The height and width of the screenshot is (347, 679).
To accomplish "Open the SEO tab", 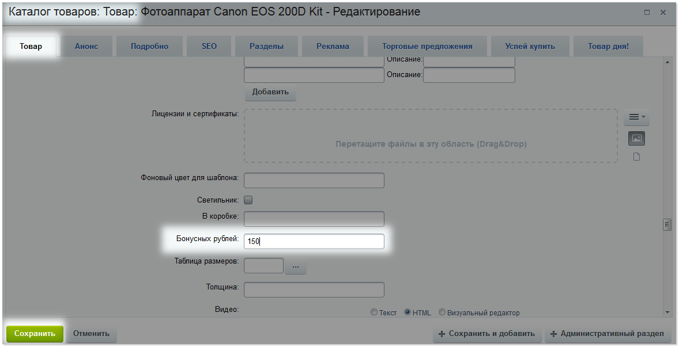I will click(209, 46).
